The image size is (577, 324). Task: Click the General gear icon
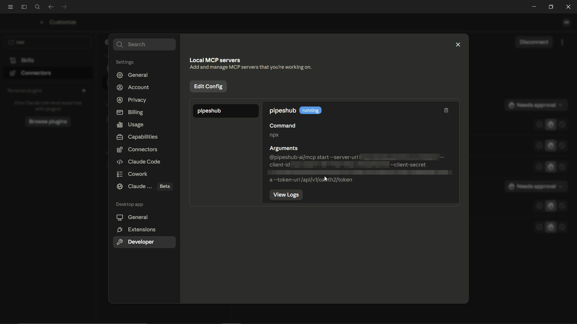pyautogui.click(x=120, y=75)
